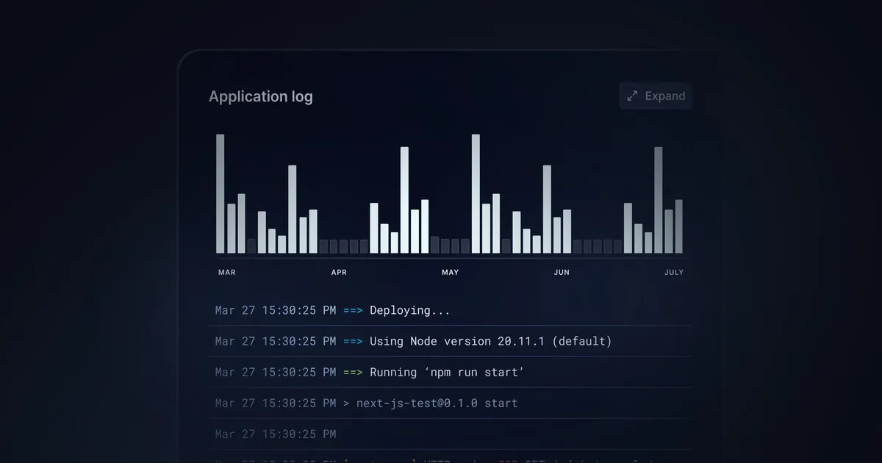Click the expand arrows icon
The image size is (882, 463).
(632, 96)
